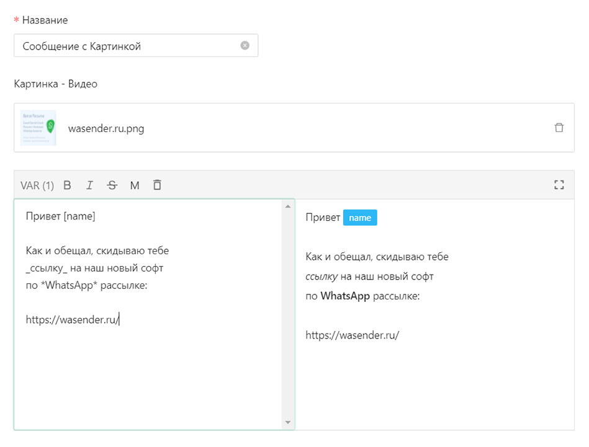The image size is (589, 447).
Task: Expand the editor to fullscreen
Action: [x=559, y=185]
